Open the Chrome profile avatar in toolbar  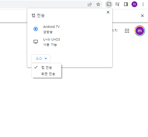[134, 4]
